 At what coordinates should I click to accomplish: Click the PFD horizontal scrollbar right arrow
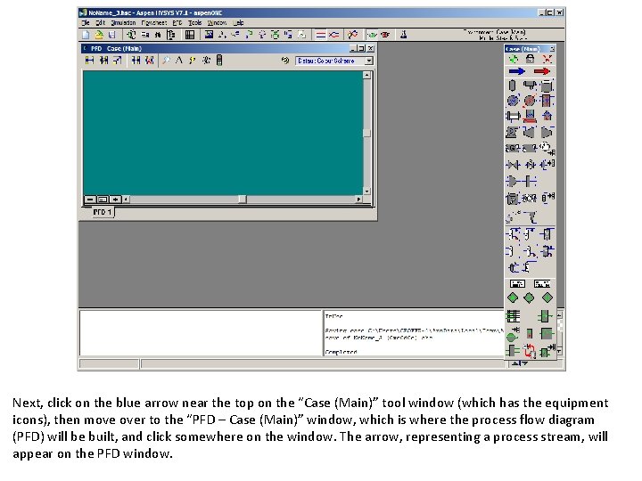click(358, 200)
